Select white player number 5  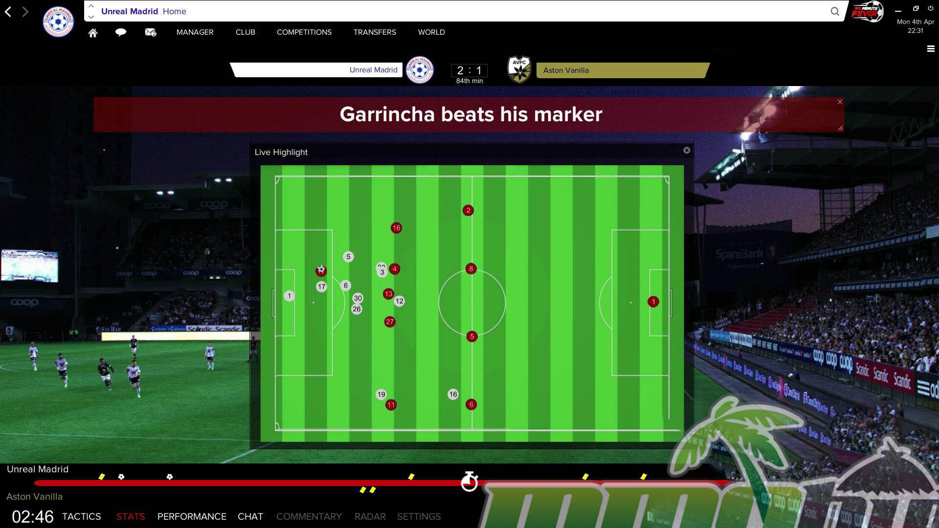[x=348, y=257]
